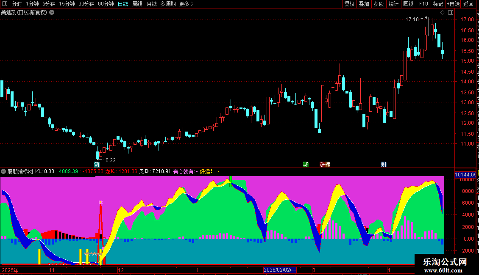479x275 pixels.
Task: Click the month 12 label on time axis
Action: pos(121,270)
